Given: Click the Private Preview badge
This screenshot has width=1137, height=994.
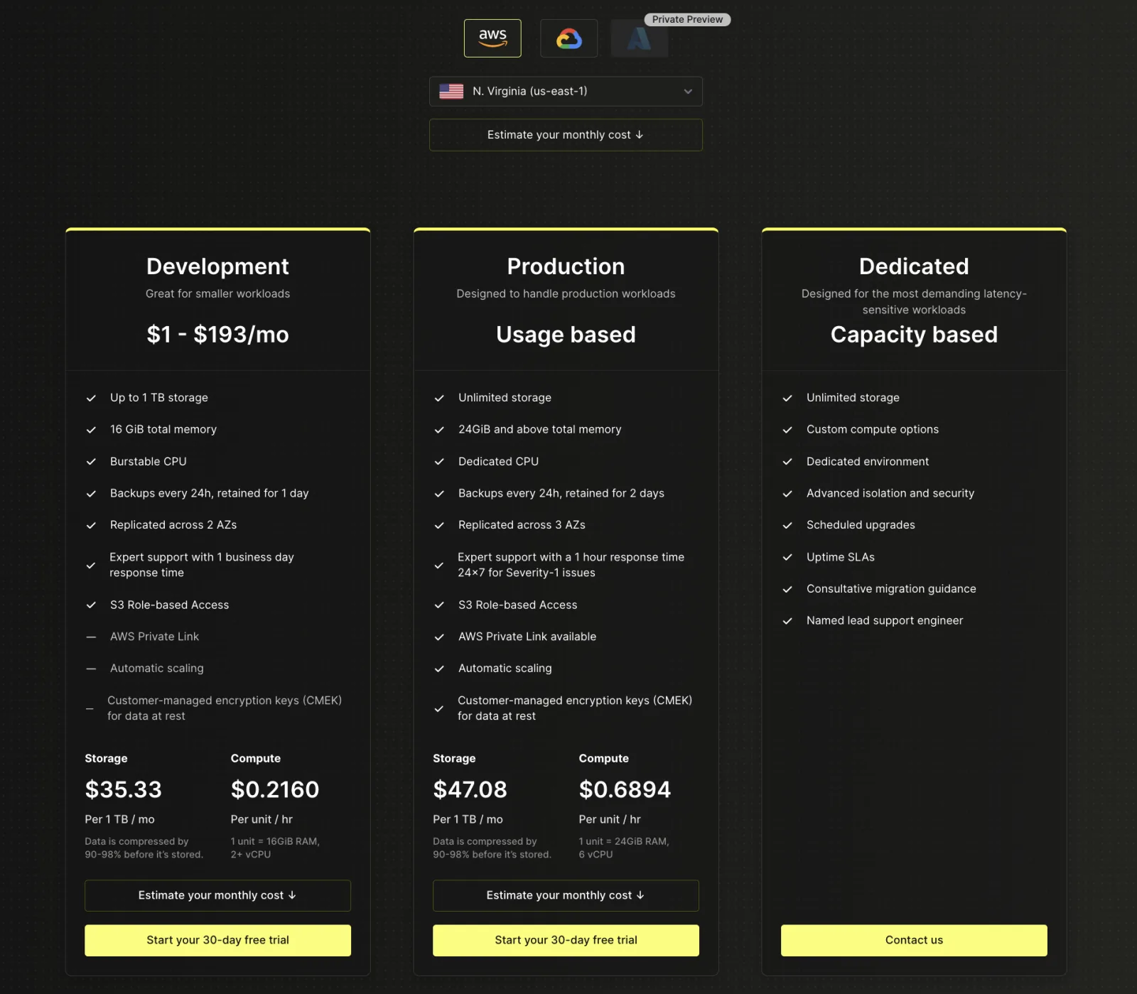Looking at the screenshot, I should (687, 19).
